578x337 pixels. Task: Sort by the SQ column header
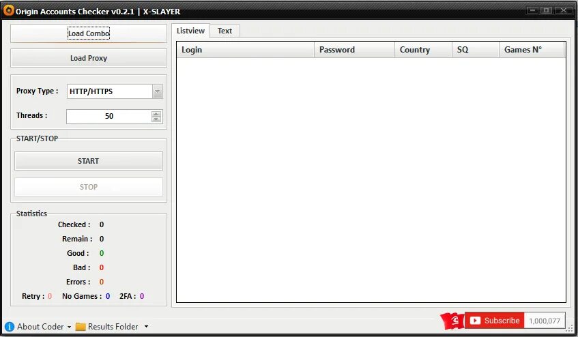coord(476,50)
